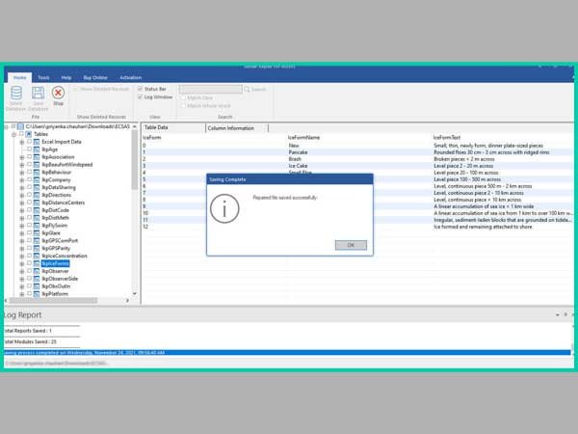
Task: Click the IceFormText column header
Action: 447,138
